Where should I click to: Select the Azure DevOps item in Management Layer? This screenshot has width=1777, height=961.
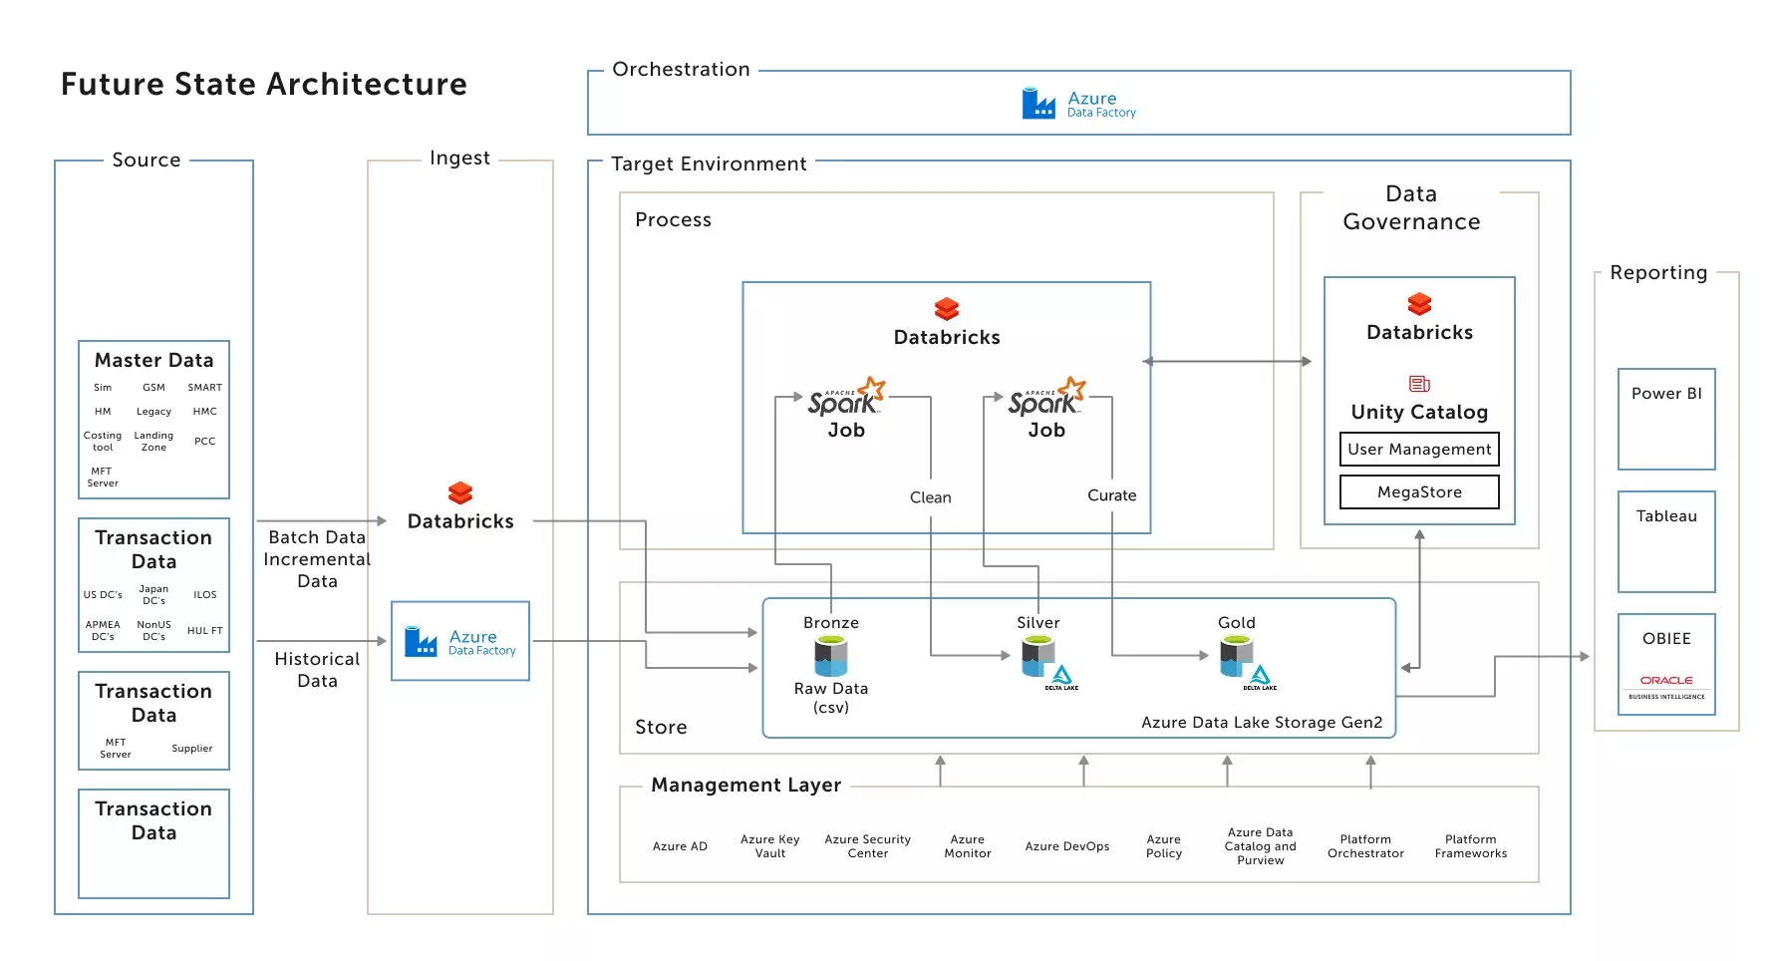(1066, 846)
